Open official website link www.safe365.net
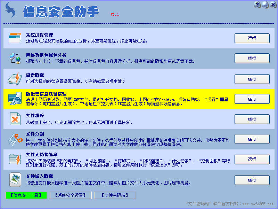278x209 pixels. coord(258,204)
